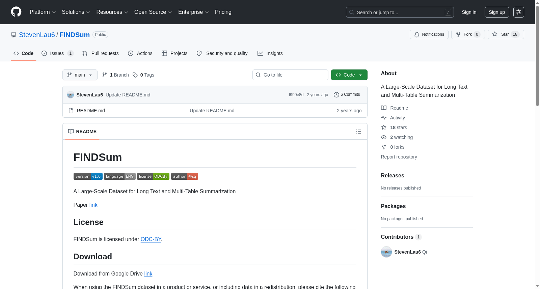Click the author @sq badge
The image size is (540, 289).
pos(185,176)
